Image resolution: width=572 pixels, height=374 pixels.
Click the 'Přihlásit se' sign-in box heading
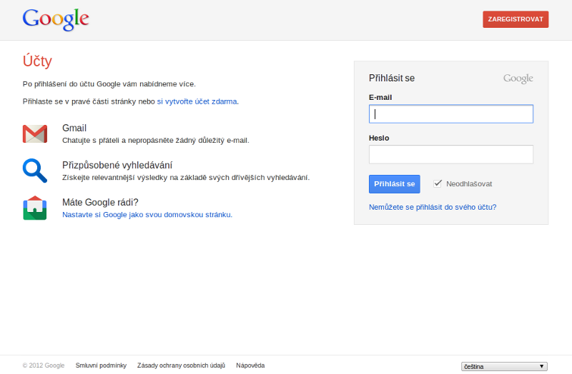click(x=392, y=78)
